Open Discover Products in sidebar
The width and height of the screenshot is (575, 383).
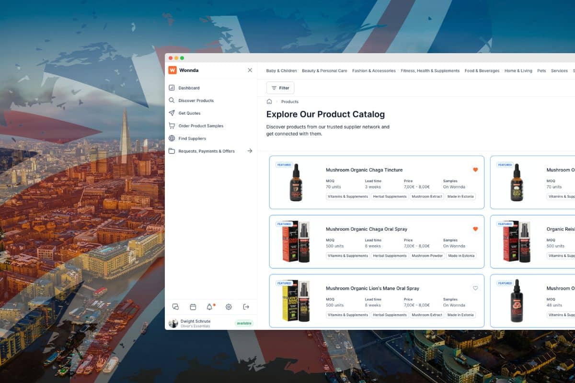(196, 101)
